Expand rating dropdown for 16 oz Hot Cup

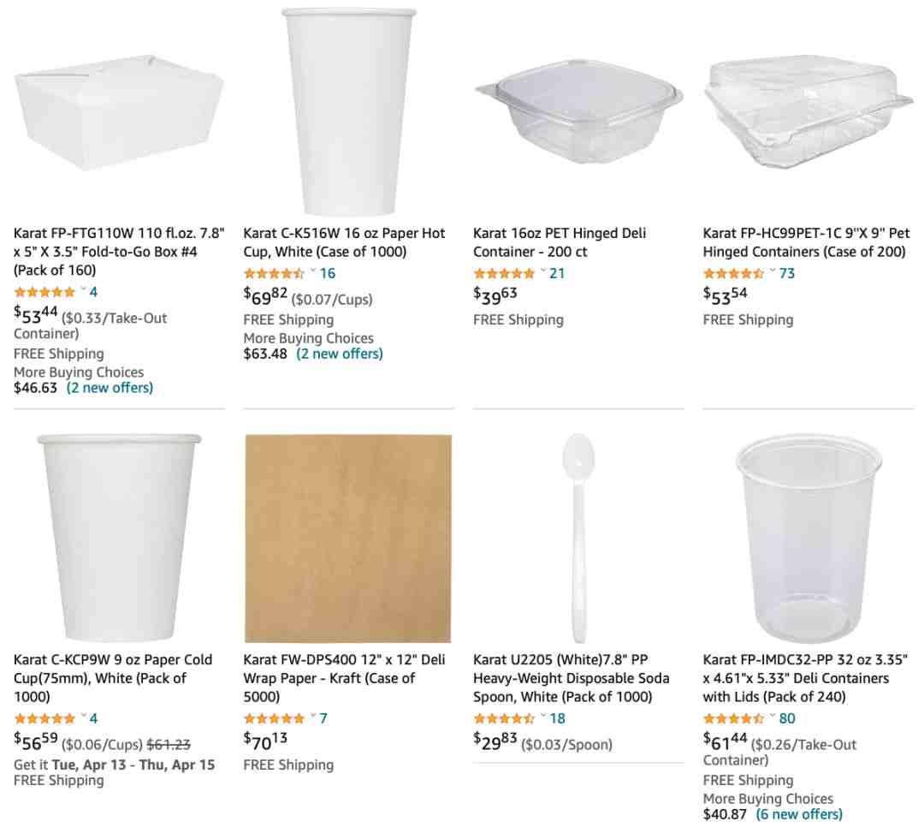coord(313,271)
